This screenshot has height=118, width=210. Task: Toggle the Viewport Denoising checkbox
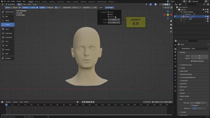(192, 61)
